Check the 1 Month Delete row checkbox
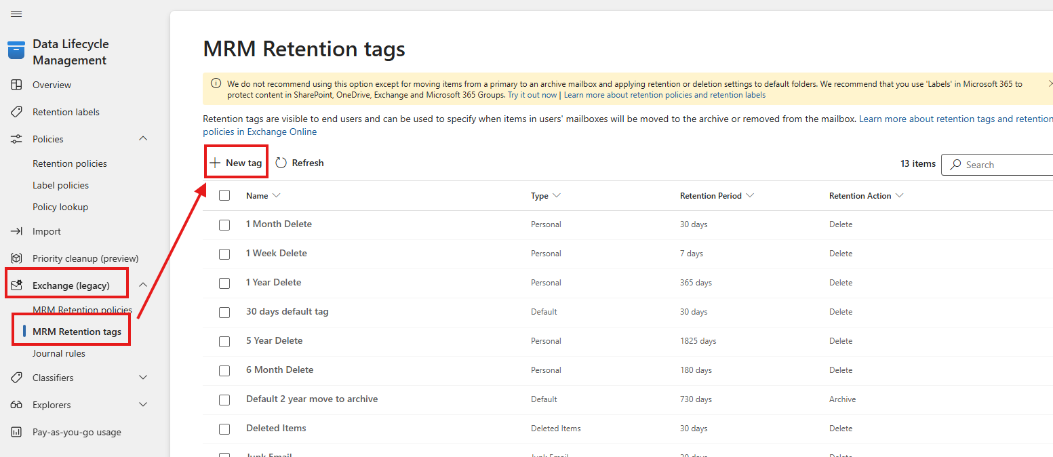The width and height of the screenshot is (1053, 457). point(224,224)
